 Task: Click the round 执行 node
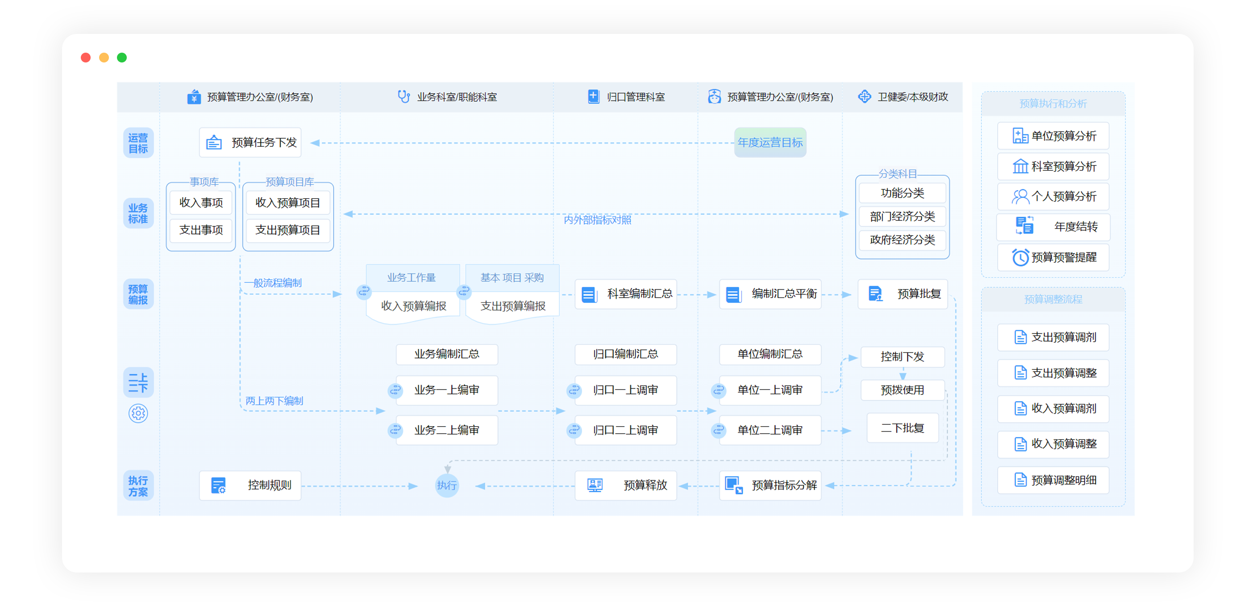click(x=446, y=485)
